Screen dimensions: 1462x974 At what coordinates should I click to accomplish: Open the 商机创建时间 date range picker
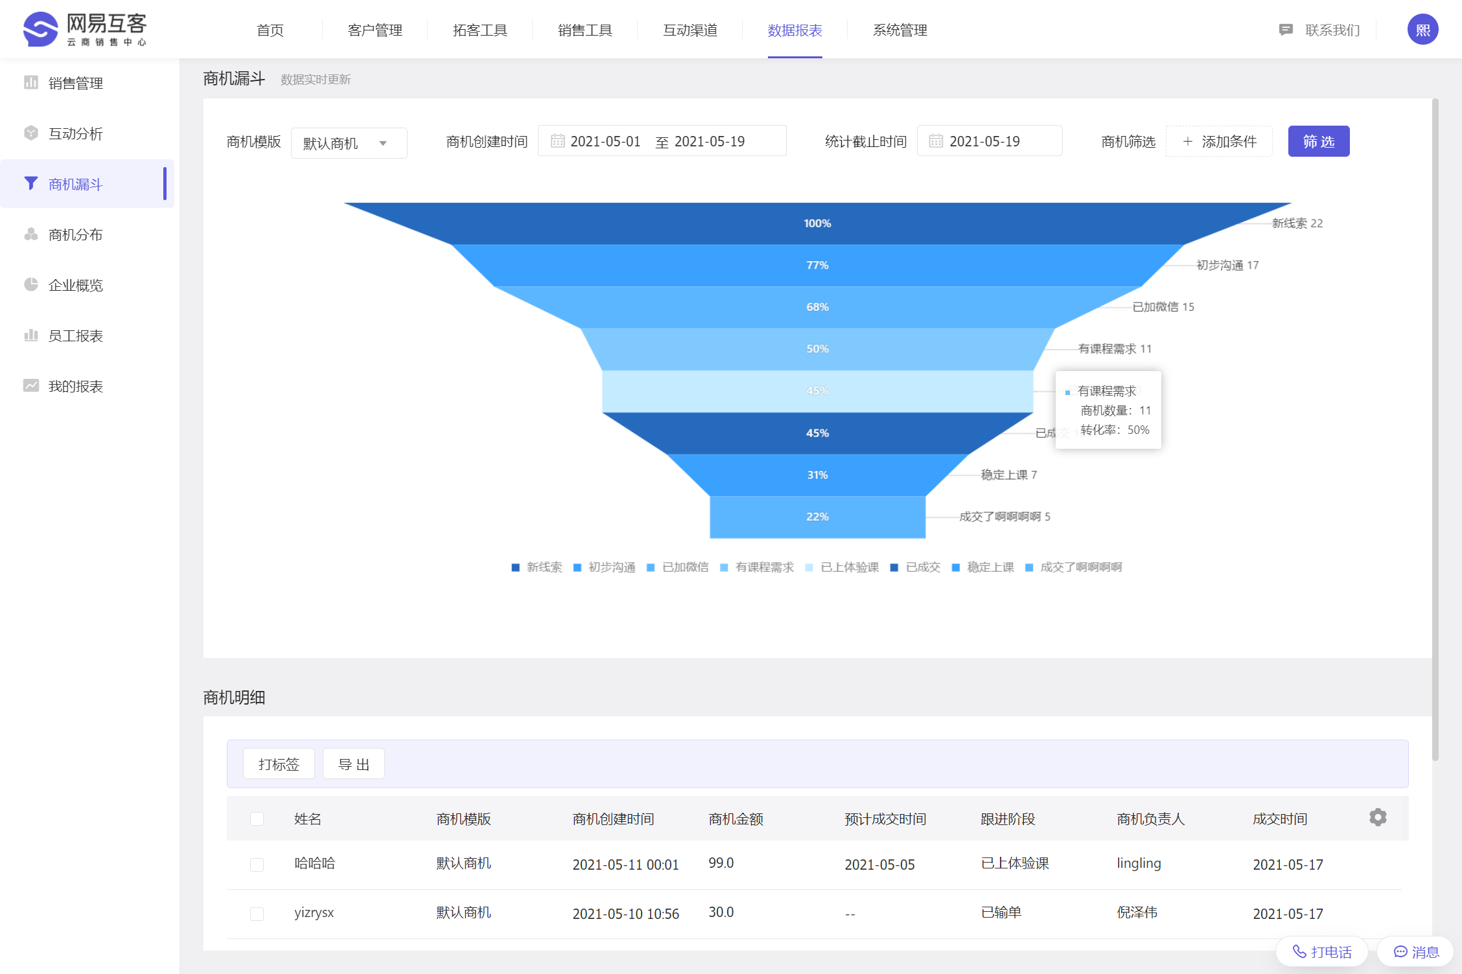coord(661,141)
